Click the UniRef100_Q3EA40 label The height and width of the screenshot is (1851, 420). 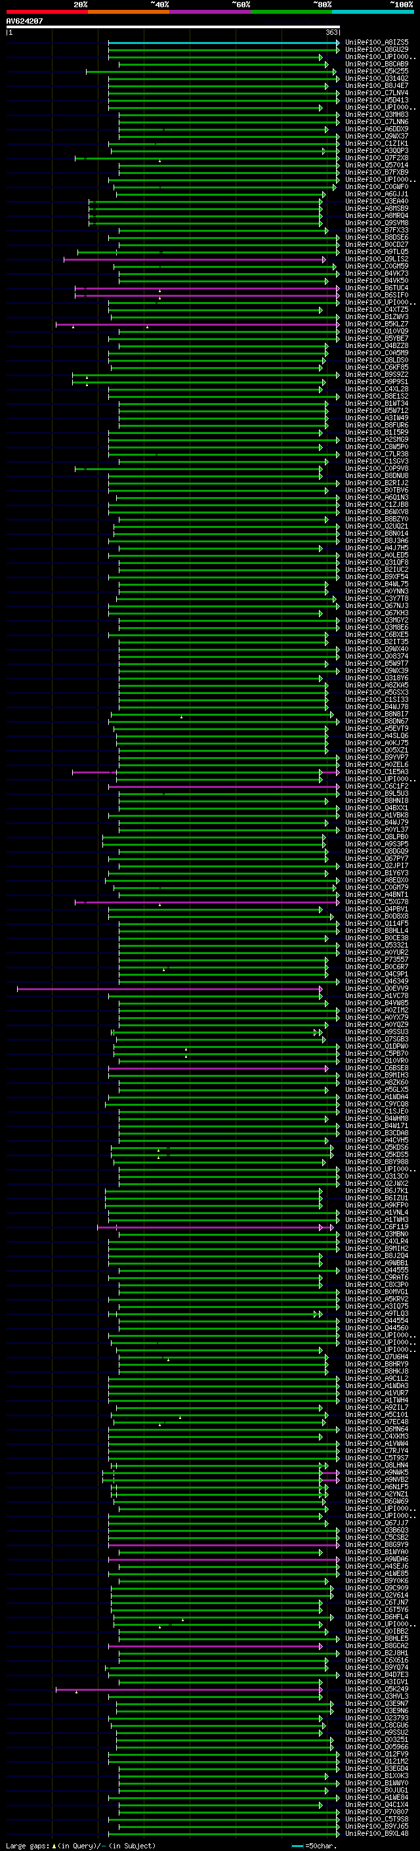pyautogui.click(x=377, y=201)
